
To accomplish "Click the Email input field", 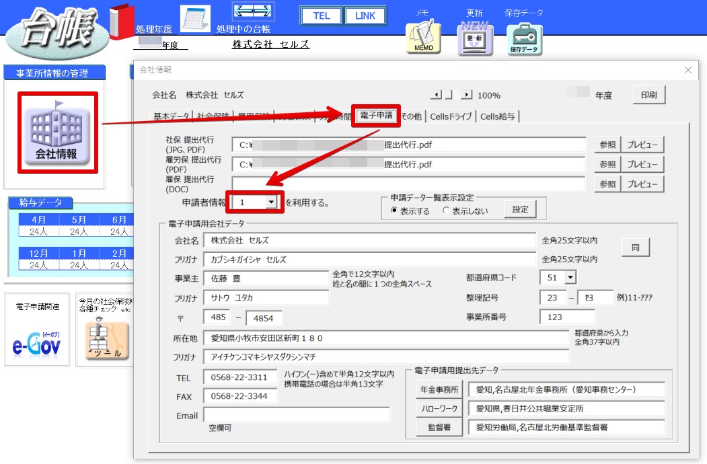I will pyautogui.click(x=297, y=416).
